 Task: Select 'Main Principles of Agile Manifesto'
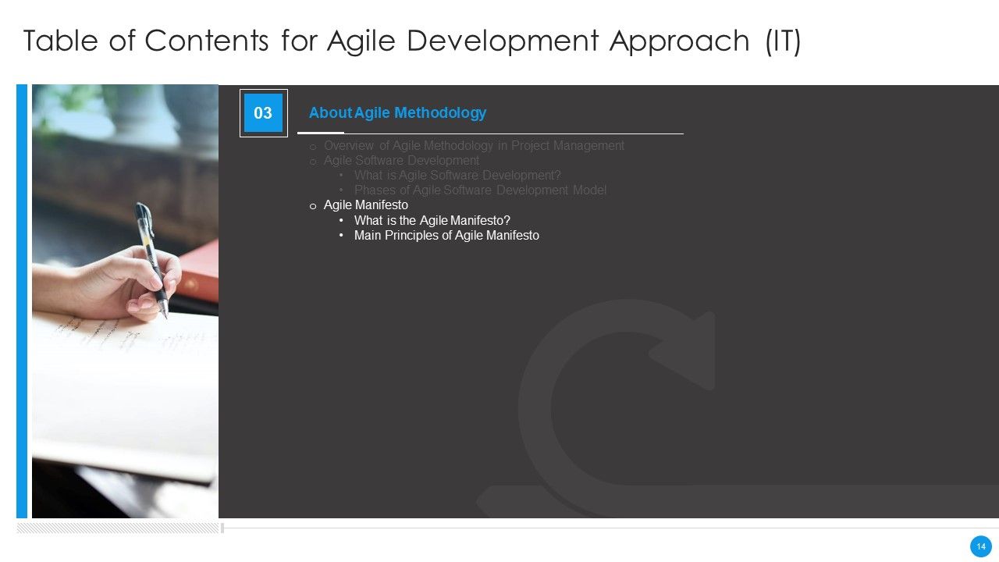446,235
